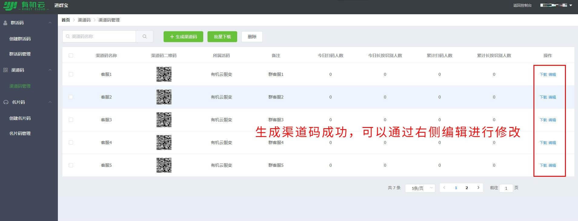The width and height of the screenshot is (578, 221).
Task: Click the 批量下载 button
Action: pyautogui.click(x=222, y=37)
